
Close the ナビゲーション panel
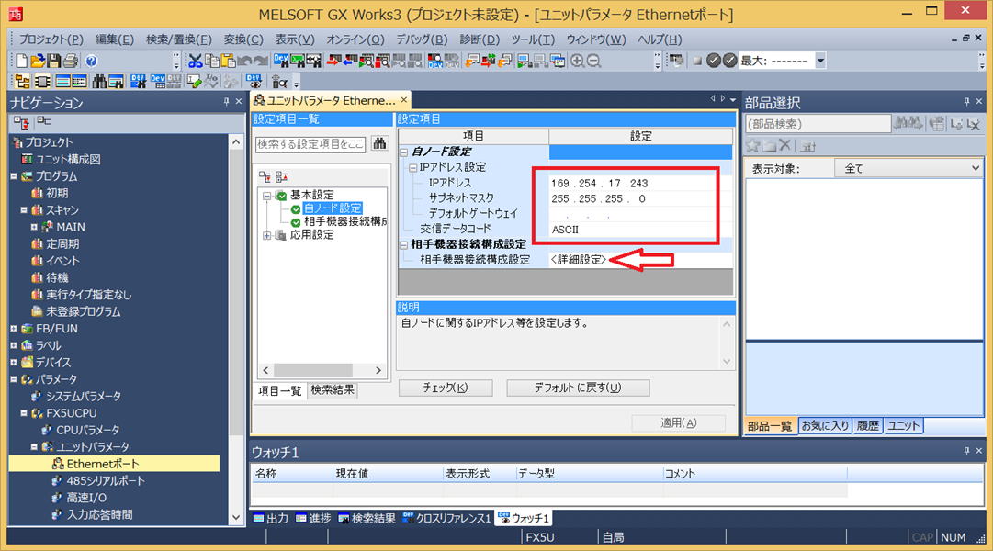point(238,101)
